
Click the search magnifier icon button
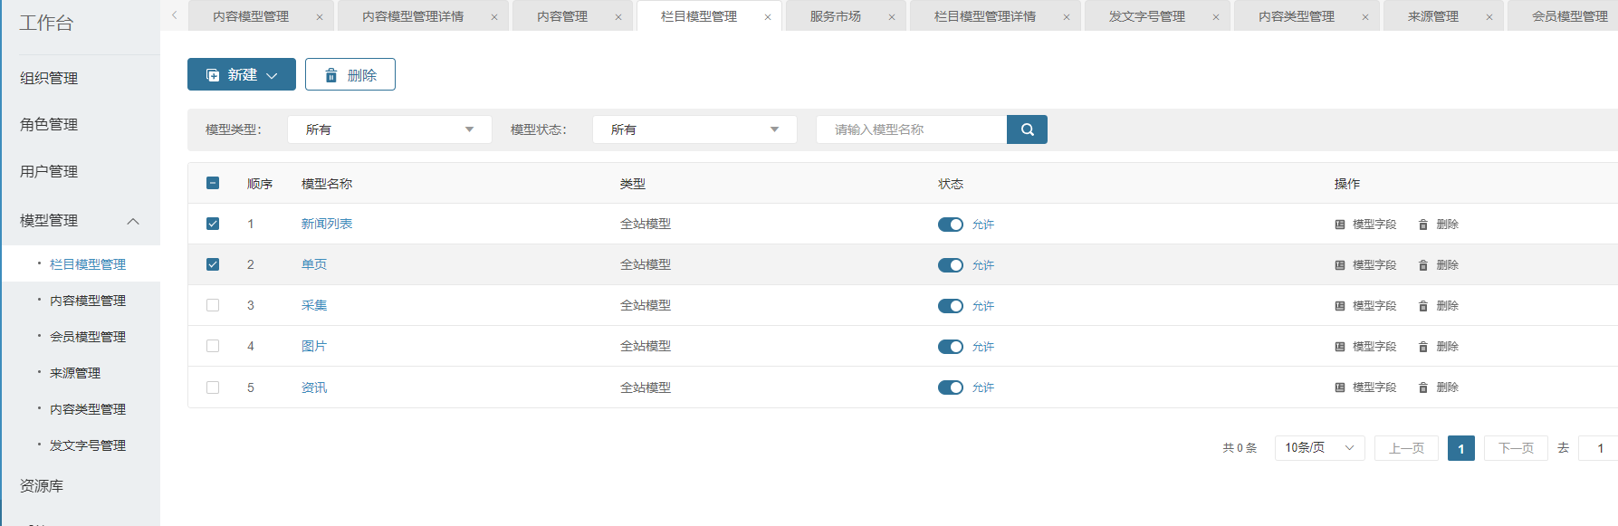click(x=1027, y=129)
